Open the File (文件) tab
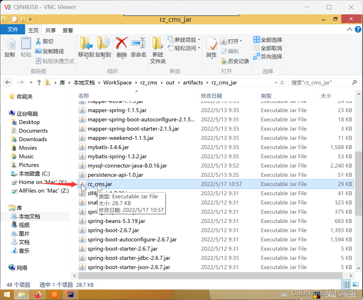The image size is (363, 300). (x=13, y=29)
